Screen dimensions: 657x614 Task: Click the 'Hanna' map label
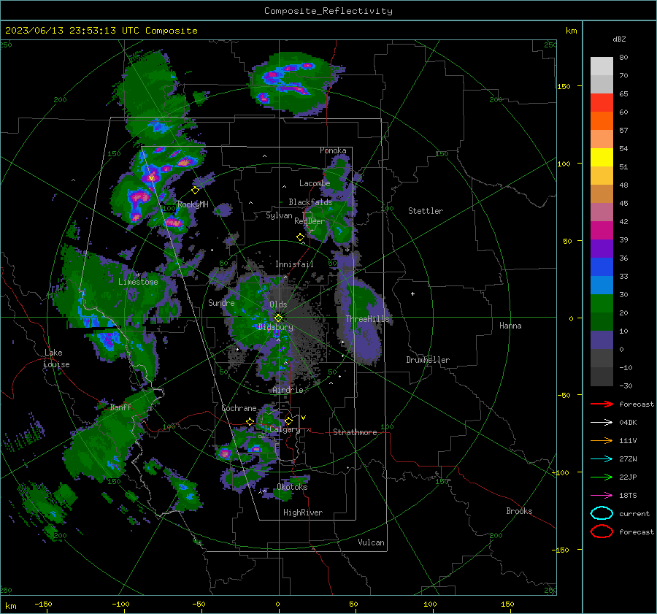pos(510,326)
